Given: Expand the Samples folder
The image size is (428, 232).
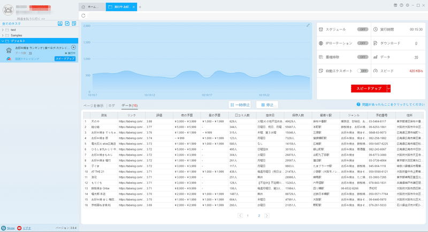Looking at the screenshot, I should coord(3,35).
